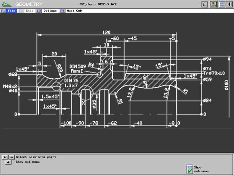Click the F4 key label
The image size is (234, 176).
point(62,11)
